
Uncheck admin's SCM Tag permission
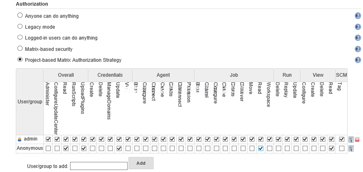click(x=342, y=139)
